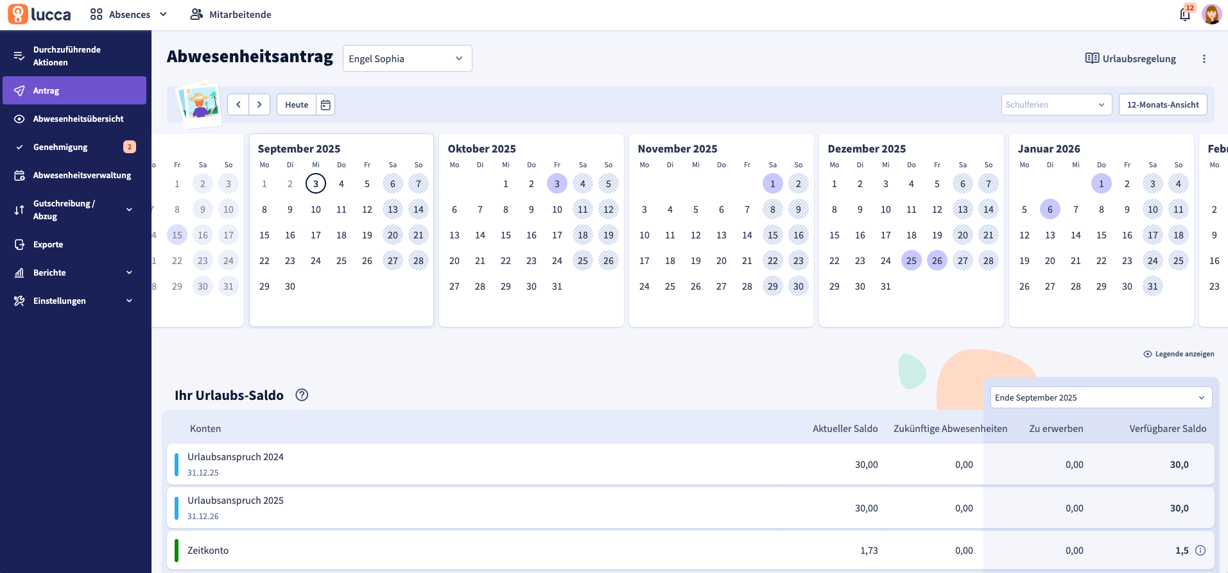Viewport: 1228px width, 573px height.
Task: Open the Engel Sophia employee dropdown
Action: tap(407, 58)
